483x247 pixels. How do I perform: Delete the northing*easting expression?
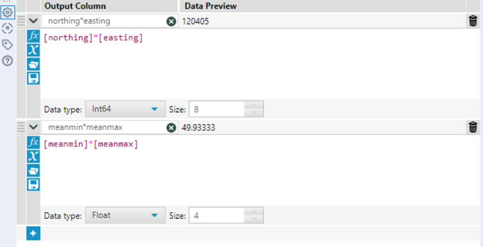pyautogui.click(x=473, y=21)
